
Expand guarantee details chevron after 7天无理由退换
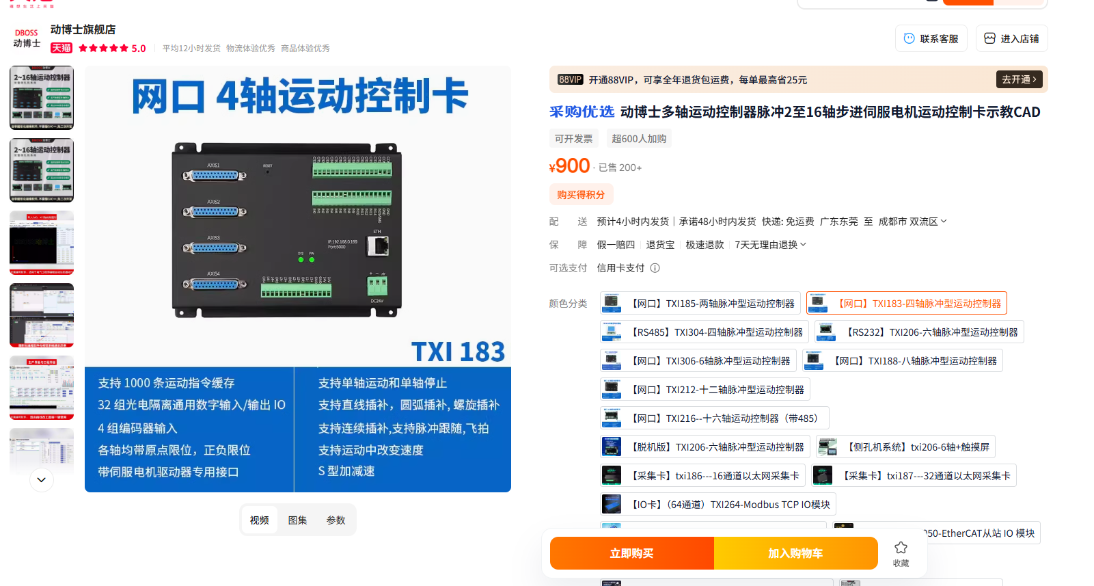803,245
